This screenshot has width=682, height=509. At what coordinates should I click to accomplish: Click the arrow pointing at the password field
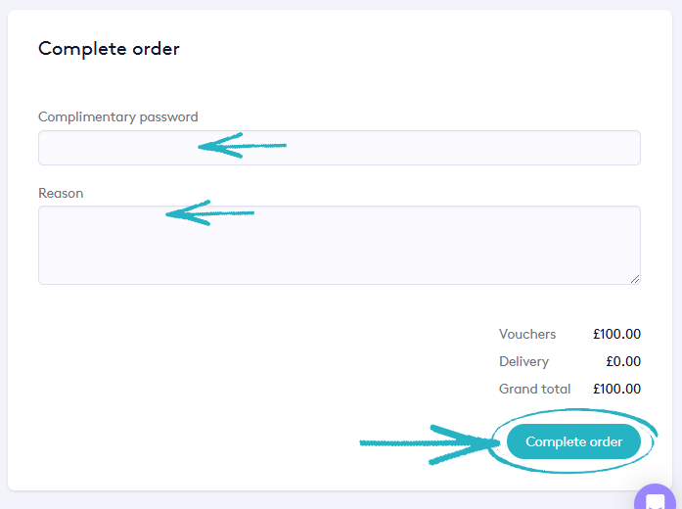coord(243,147)
